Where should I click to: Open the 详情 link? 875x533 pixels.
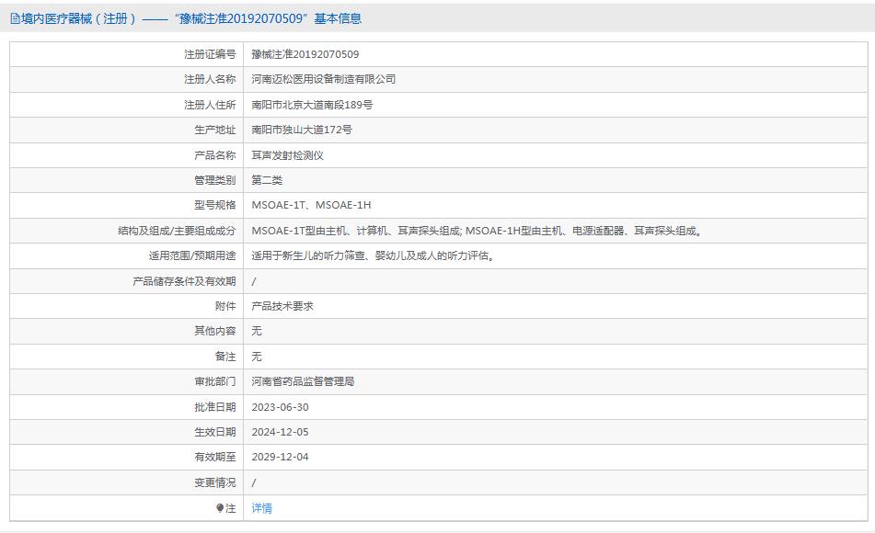coord(260,507)
